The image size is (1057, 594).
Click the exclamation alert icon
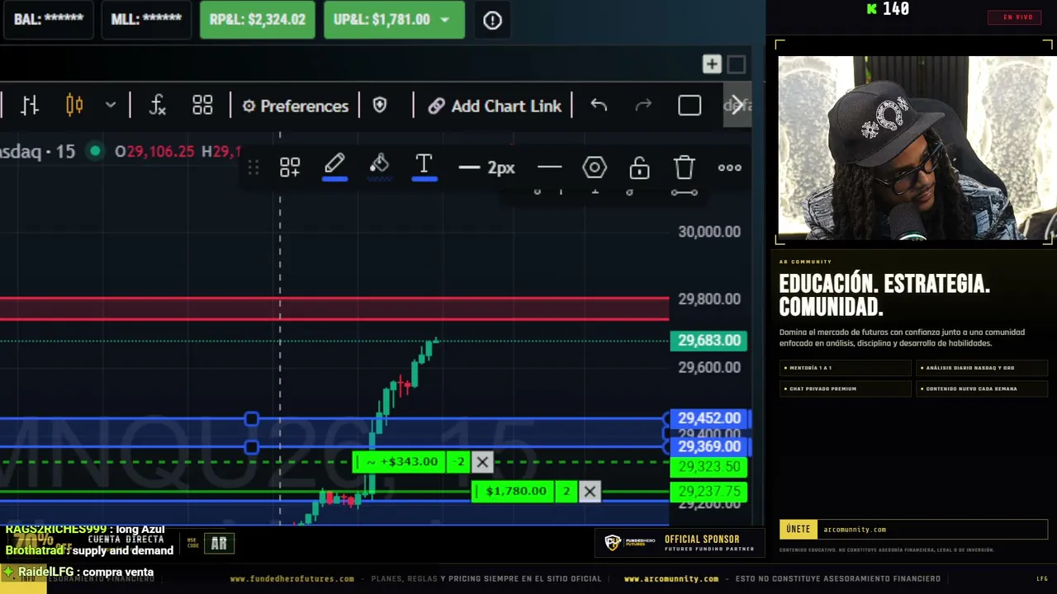coord(492,21)
